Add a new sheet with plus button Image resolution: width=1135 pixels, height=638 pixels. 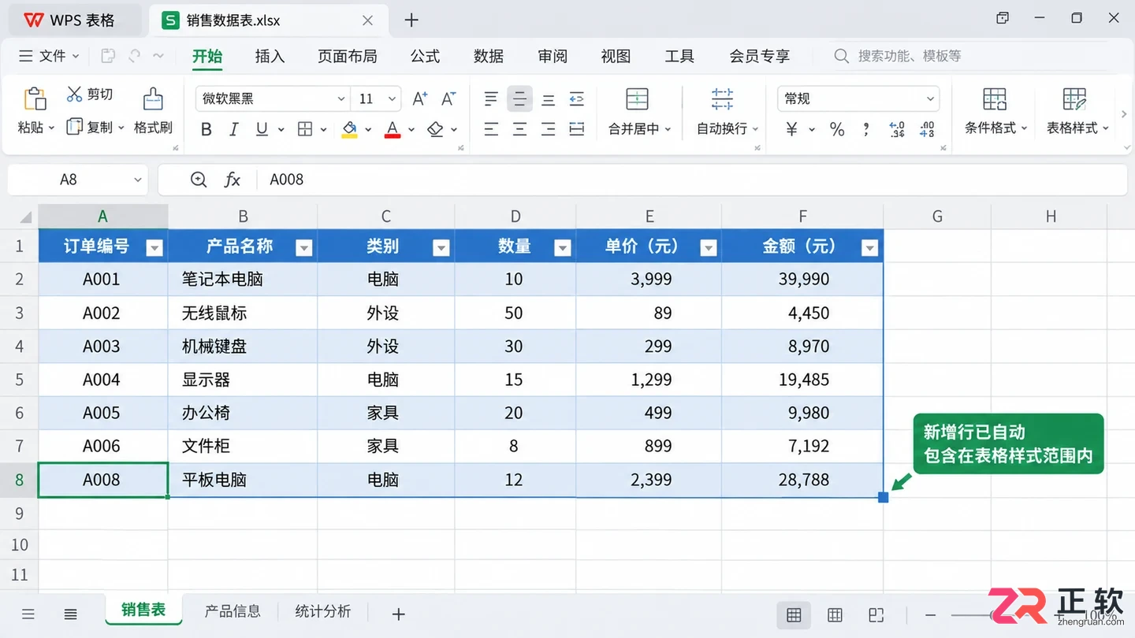point(399,614)
